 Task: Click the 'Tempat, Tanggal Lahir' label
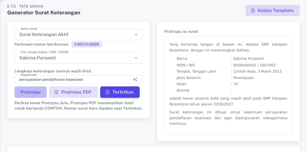(196, 71)
